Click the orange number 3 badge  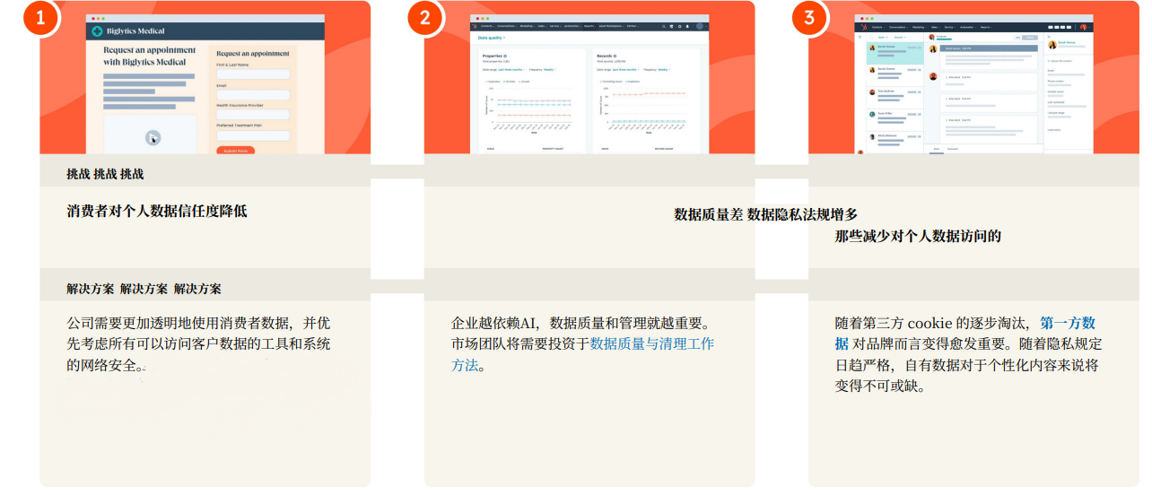[809, 17]
